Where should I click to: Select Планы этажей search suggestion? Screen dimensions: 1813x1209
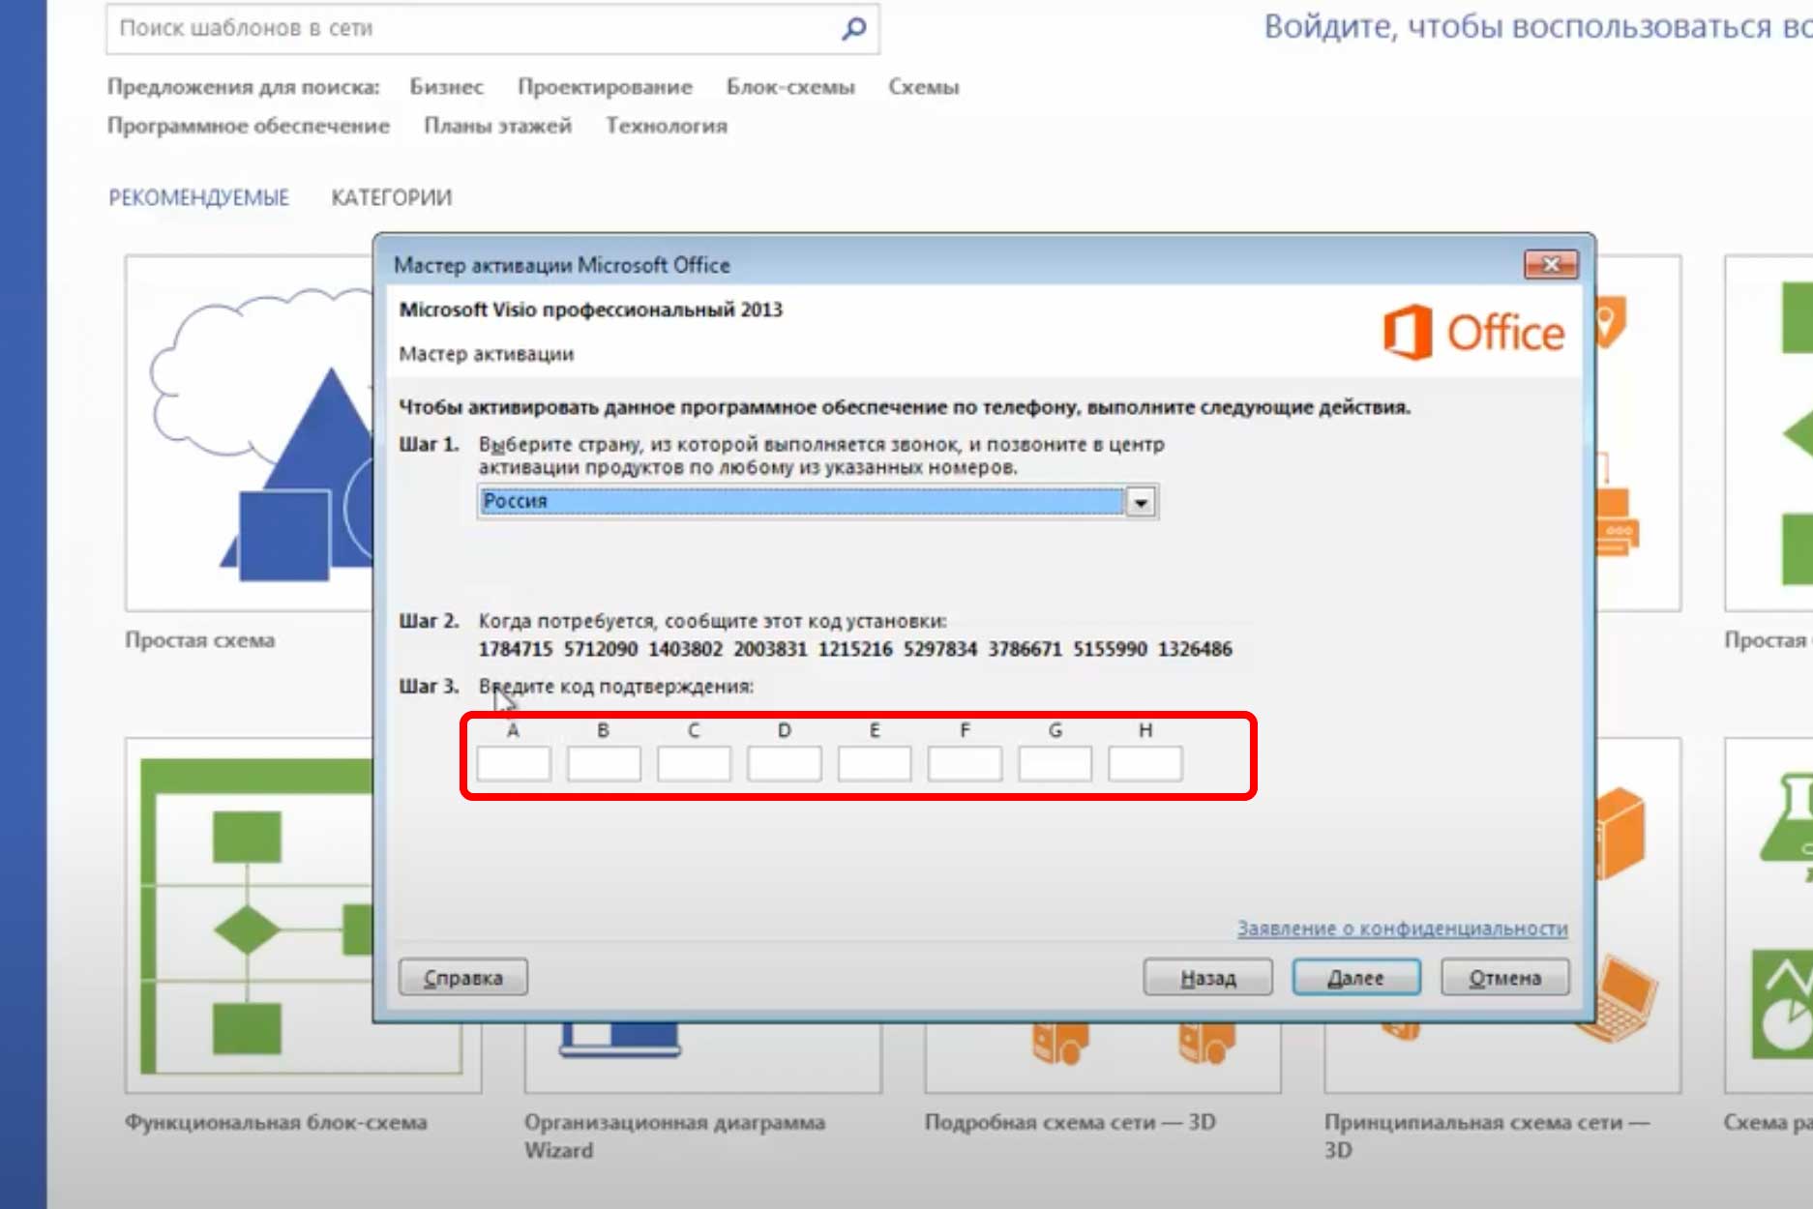point(497,126)
